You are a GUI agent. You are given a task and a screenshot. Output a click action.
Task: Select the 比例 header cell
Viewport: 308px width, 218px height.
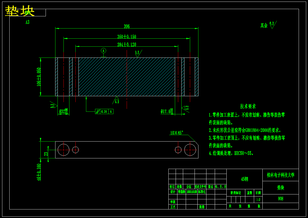tap(258, 193)
